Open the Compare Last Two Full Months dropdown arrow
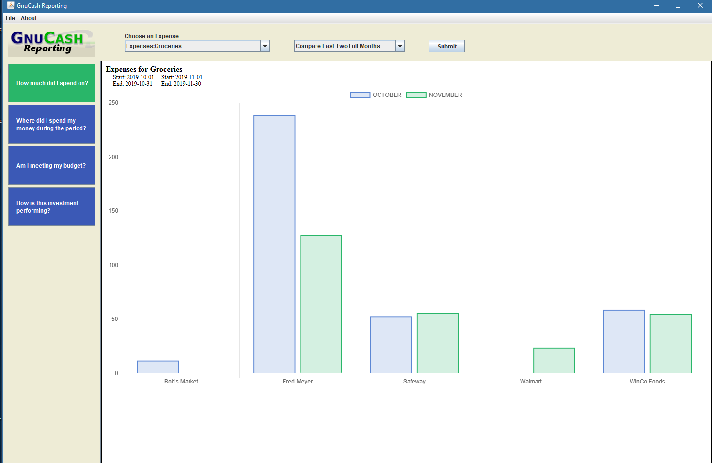 (400, 46)
